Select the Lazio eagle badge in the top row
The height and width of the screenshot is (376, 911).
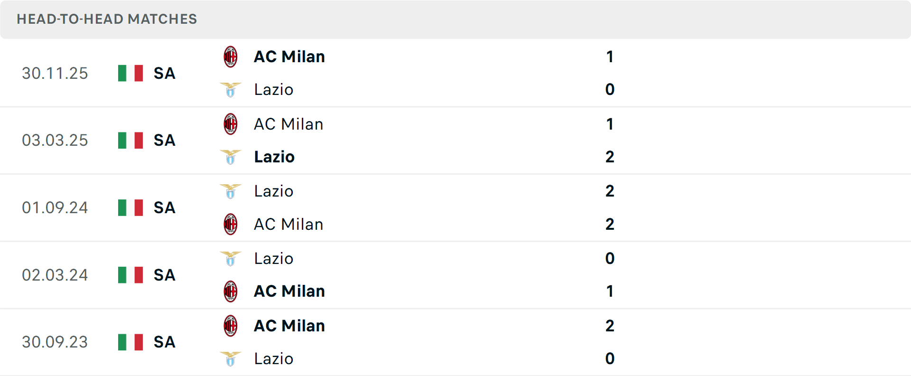pyautogui.click(x=231, y=89)
